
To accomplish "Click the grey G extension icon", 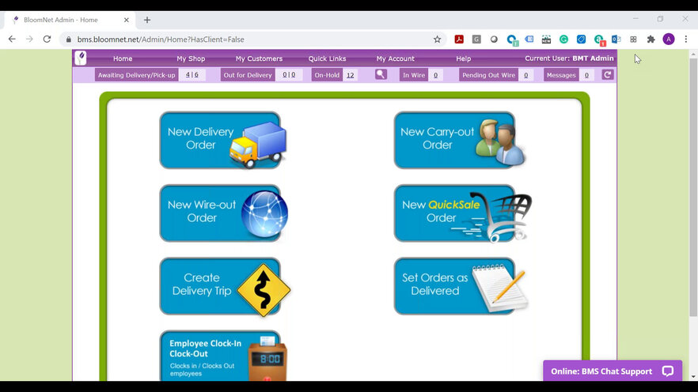I will coord(476,39).
